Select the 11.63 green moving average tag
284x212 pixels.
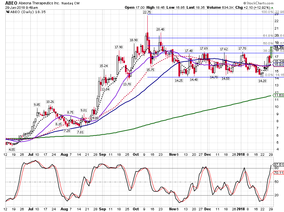pyautogui.click(x=279, y=95)
